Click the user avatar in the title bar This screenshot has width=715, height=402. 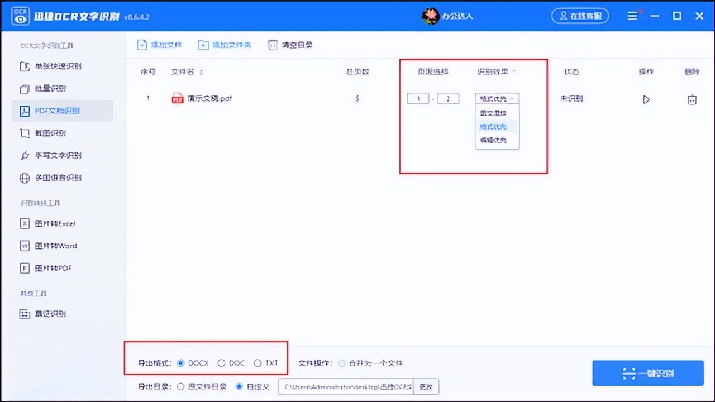coord(430,16)
